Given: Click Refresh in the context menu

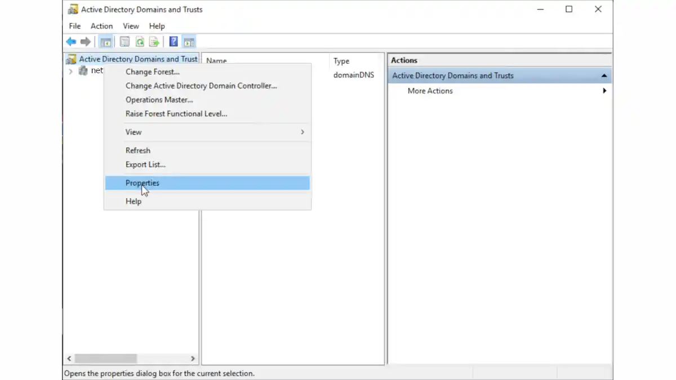Looking at the screenshot, I should [x=207, y=150].
